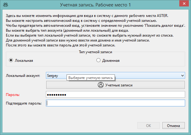The image size is (191, 135).
Task: Click the Подтвердите пароль label
Action: pyautogui.click(x=24, y=103)
